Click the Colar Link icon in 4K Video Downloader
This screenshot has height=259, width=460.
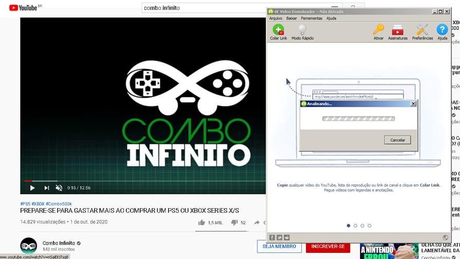[x=278, y=30]
